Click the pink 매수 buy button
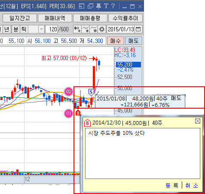205x194 pixels. coord(116,41)
